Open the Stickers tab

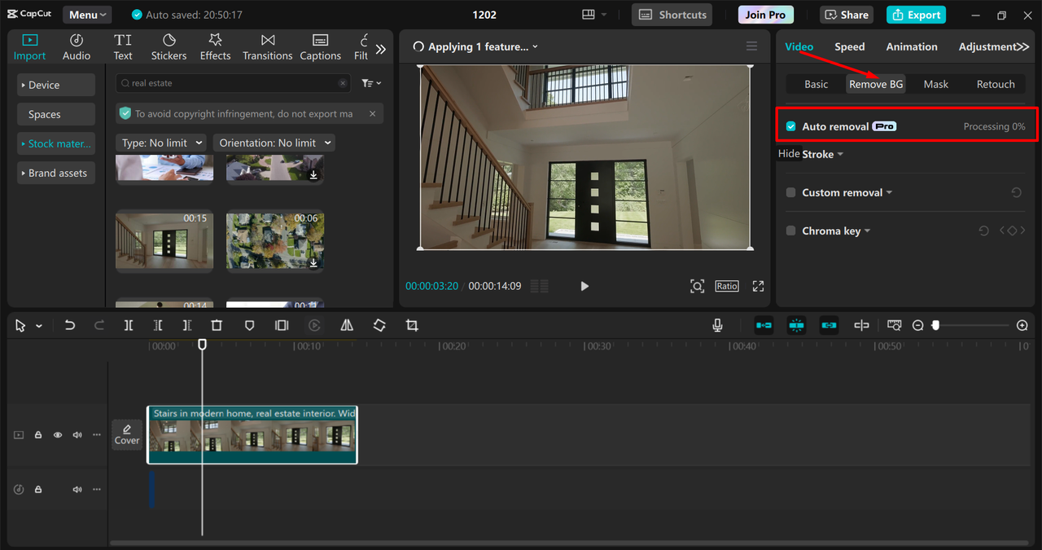pyautogui.click(x=169, y=47)
